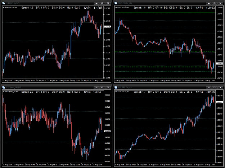Close the GBPUSD chart window
Screen dimensions: 225x168
point(220,3)
